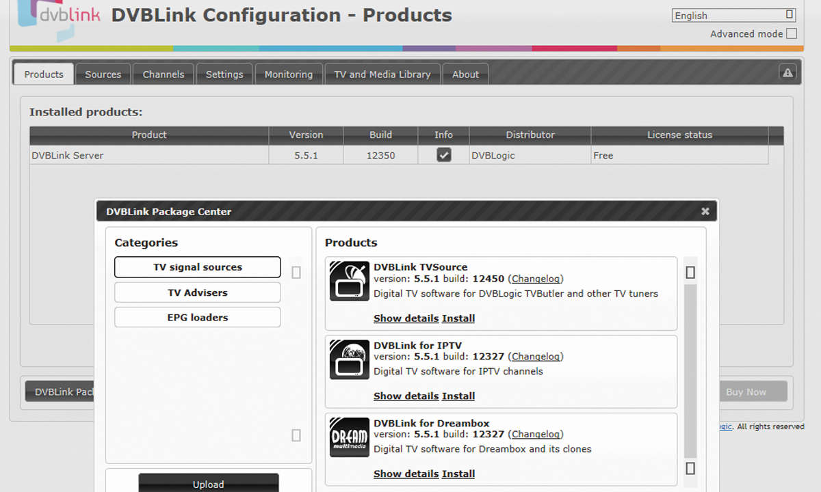The height and width of the screenshot is (492, 821).
Task: Open Changelog for DVBLink TVSource
Action: click(536, 279)
